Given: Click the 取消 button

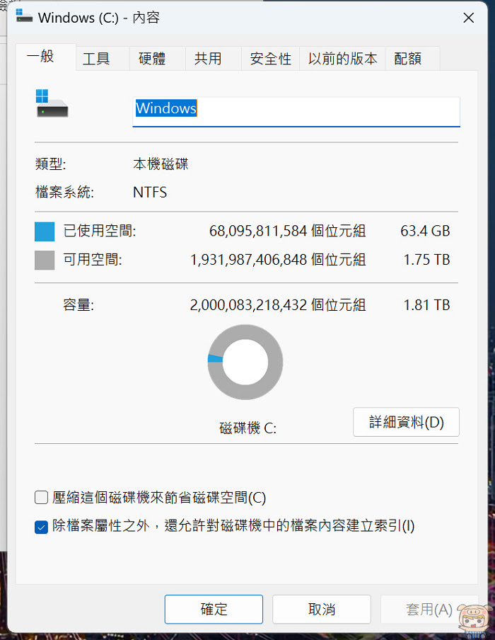Looking at the screenshot, I should click(x=322, y=610).
